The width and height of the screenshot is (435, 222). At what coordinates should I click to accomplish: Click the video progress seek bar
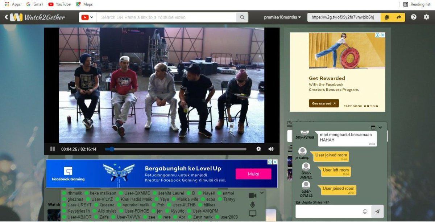pyautogui.click(x=176, y=149)
